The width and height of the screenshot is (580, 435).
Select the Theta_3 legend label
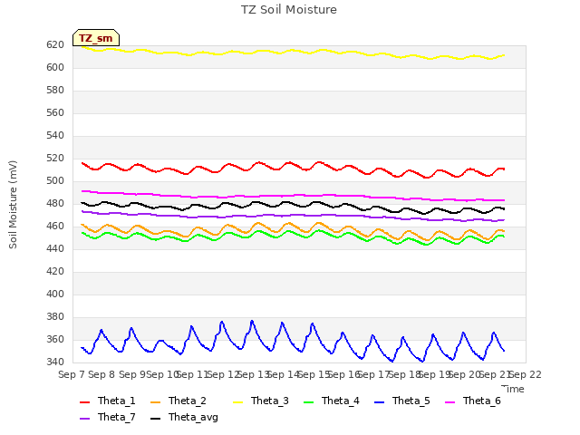[x=270, y=401]
